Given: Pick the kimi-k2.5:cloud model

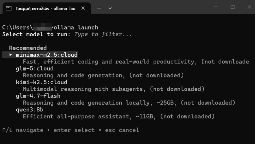Looking at the screenshot, I should [41, 82].
